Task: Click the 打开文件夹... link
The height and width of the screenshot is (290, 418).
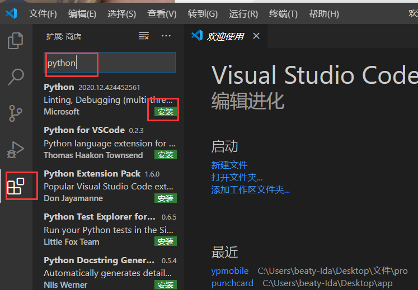Action: (x=237, y=177)
